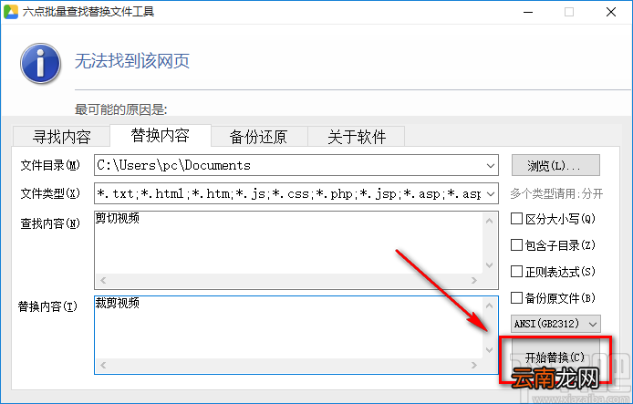Click left arrow of 查找内容 horizontal scrollbar
Image resolution: width=633 pixels, height=404 pixels.
coord(103,281)
